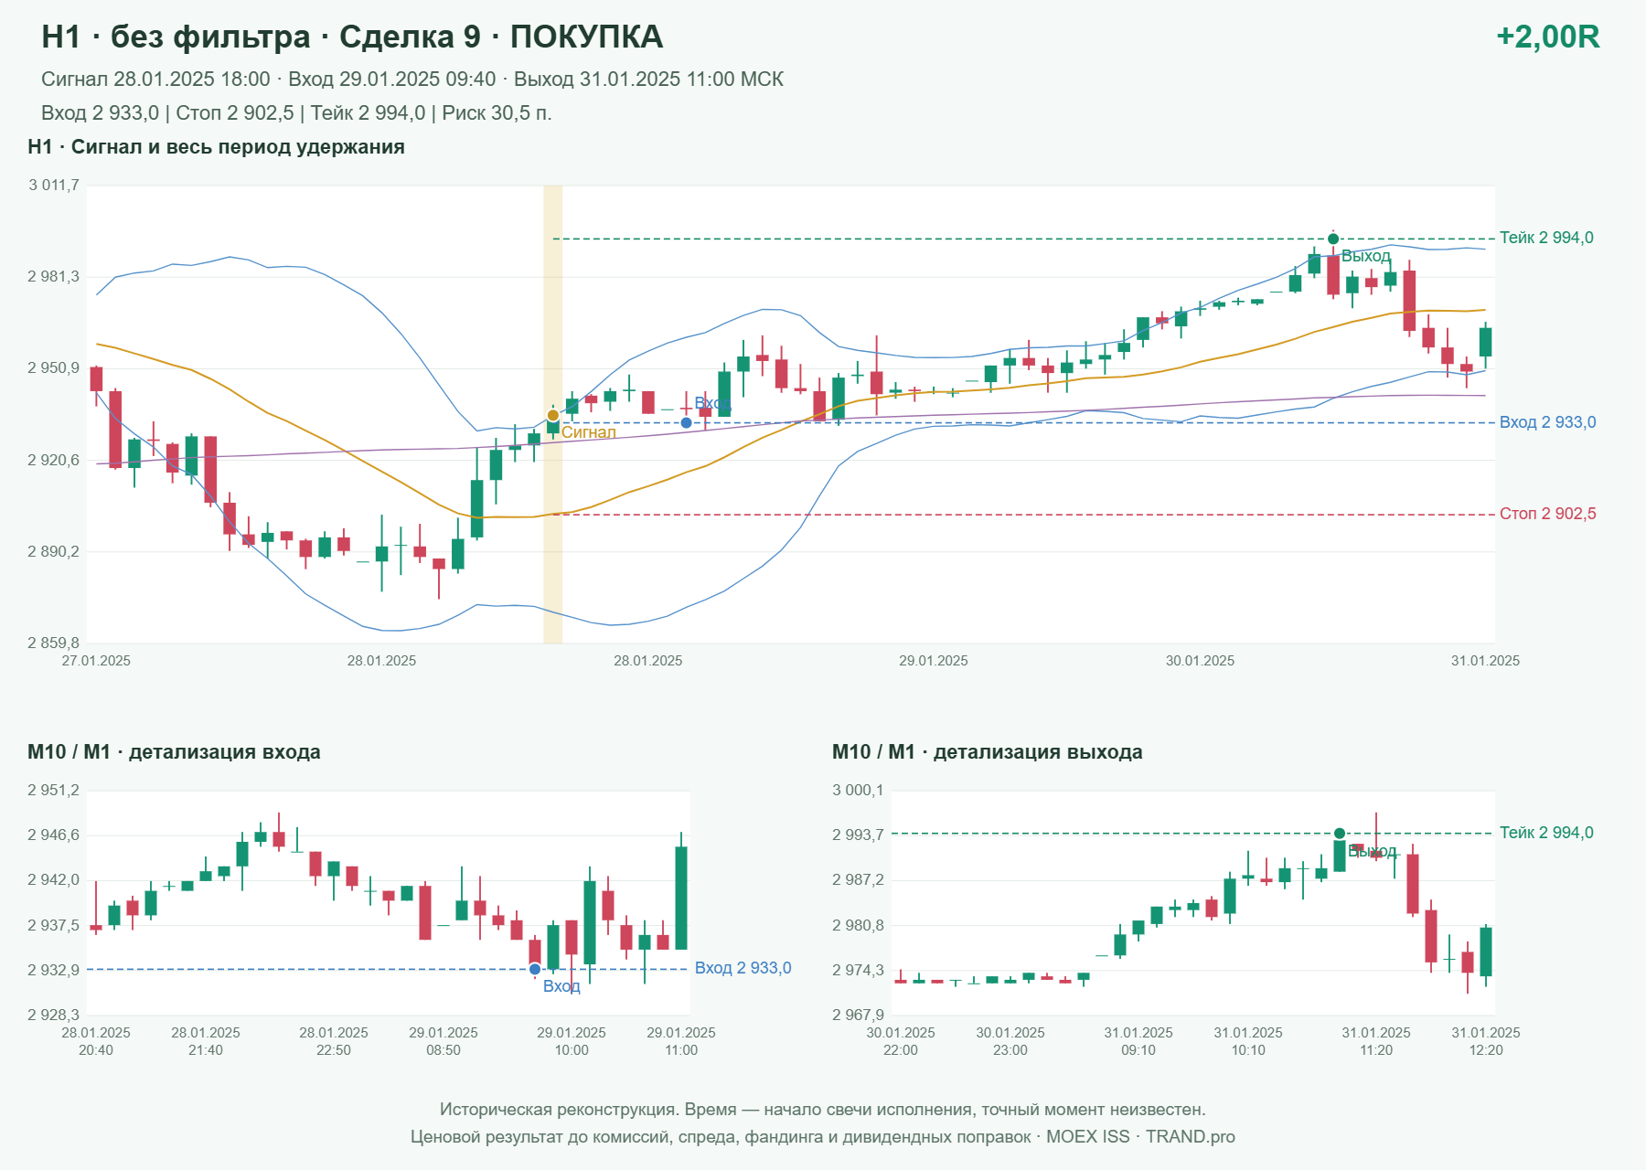Viewport: 1646px width, 1170px height.
Task: Click heading 'M10 / M1 · детализация выхода'
Action: (x=987, y=752)
